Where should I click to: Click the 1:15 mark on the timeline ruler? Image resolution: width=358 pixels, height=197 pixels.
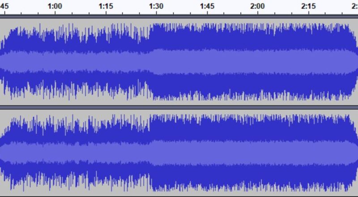tap(106, 6)
